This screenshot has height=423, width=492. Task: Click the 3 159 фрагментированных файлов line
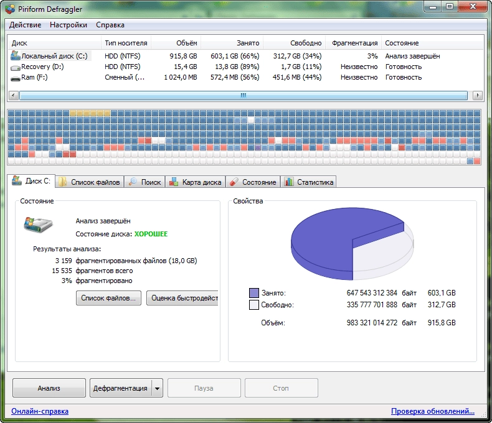[126, 261]
